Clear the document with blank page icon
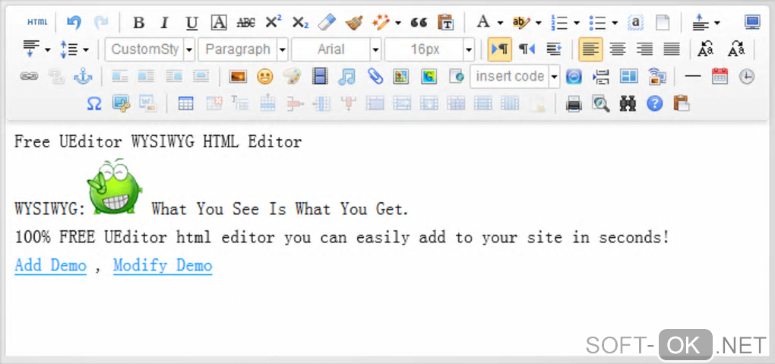This screenshot has width=775, height=364. point(663,22)
